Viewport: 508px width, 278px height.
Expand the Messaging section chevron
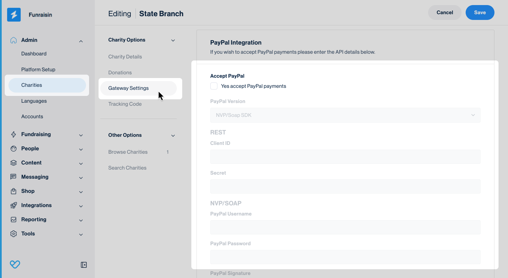coord(81,178)
